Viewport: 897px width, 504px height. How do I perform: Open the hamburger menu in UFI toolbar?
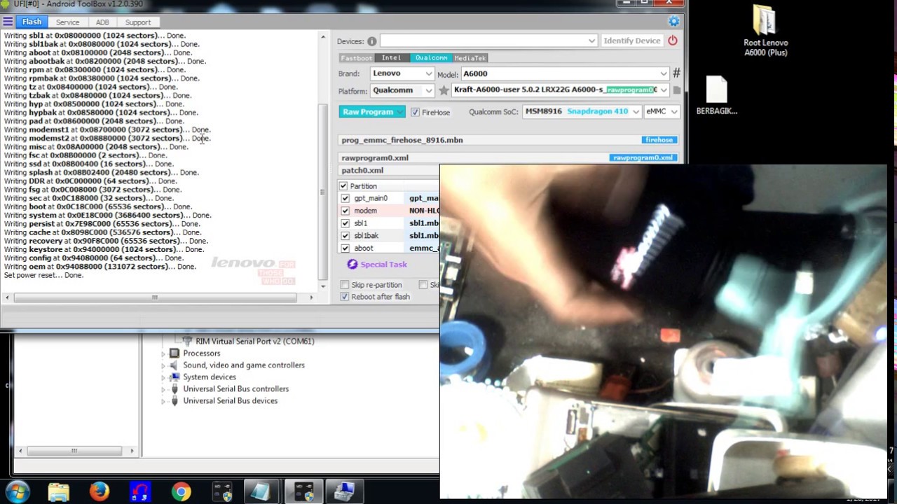(8, 22)
